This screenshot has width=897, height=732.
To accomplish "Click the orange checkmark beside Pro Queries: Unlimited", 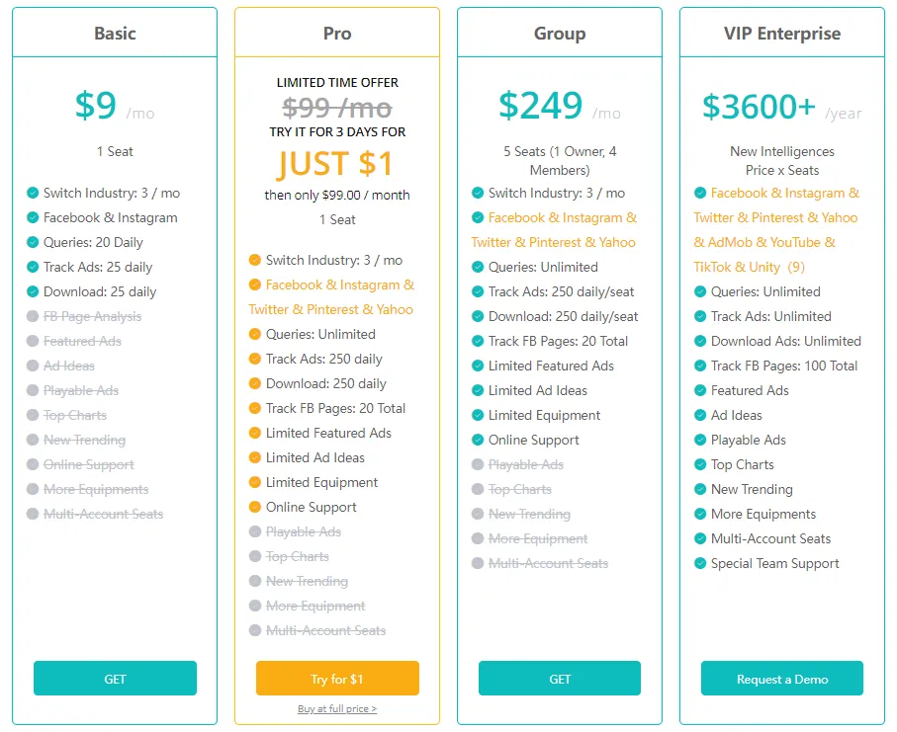I will [255, 335].
